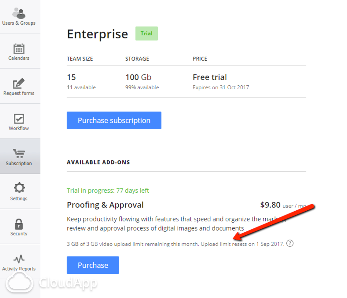Click the green Trial badge
The height and width of the screenshot is (298, 347).
pyautogui.click(x=146, y=33)
